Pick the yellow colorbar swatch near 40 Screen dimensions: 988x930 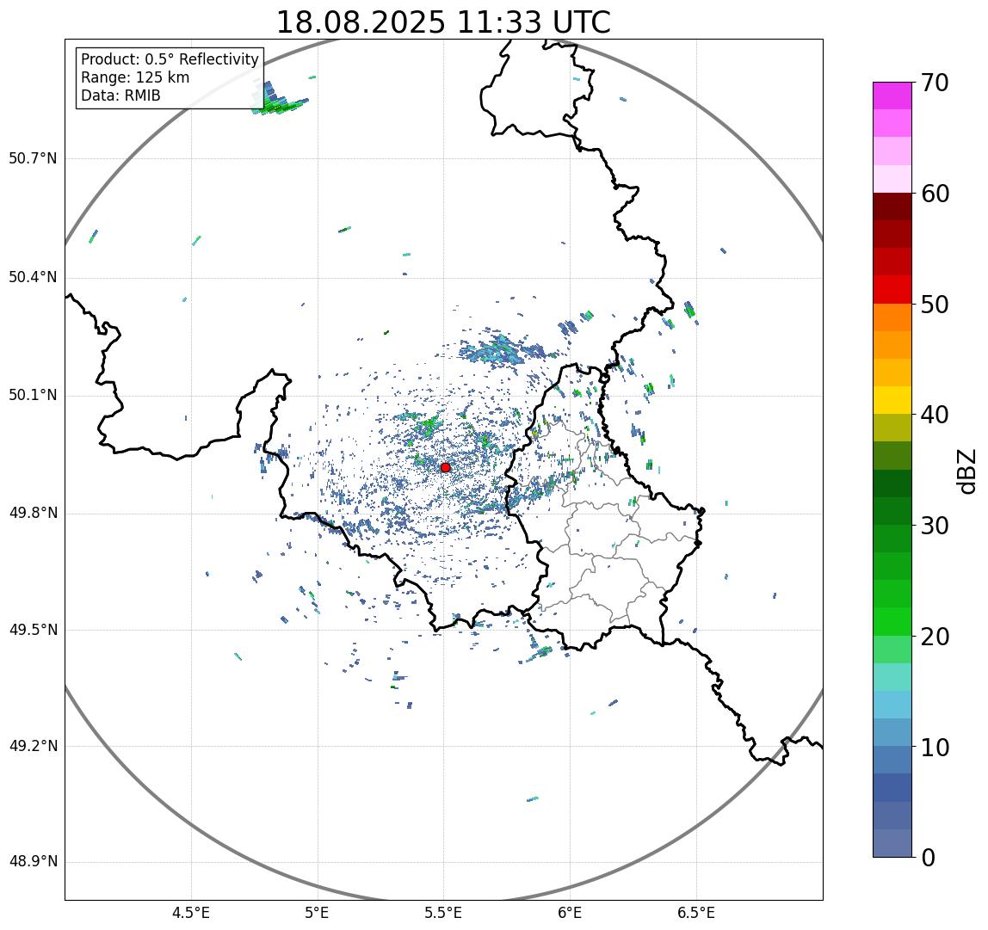pos(892,400)
